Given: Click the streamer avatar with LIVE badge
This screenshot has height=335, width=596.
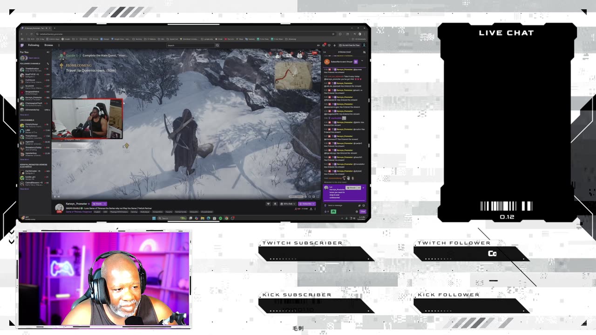Looking at the screenshot, I should tap(59, 208).
